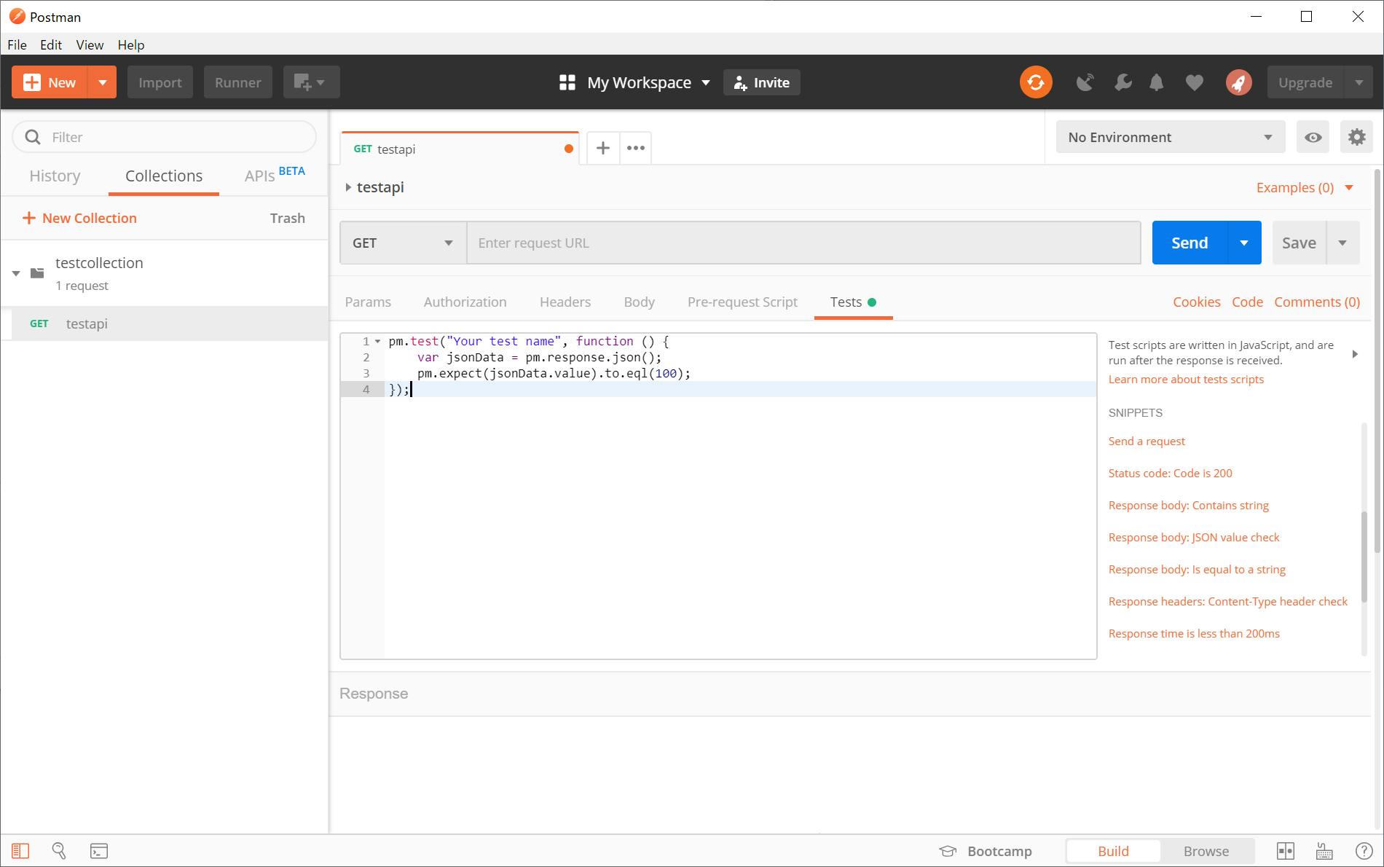
Task: Open the View menu
Action: [89, 44]
